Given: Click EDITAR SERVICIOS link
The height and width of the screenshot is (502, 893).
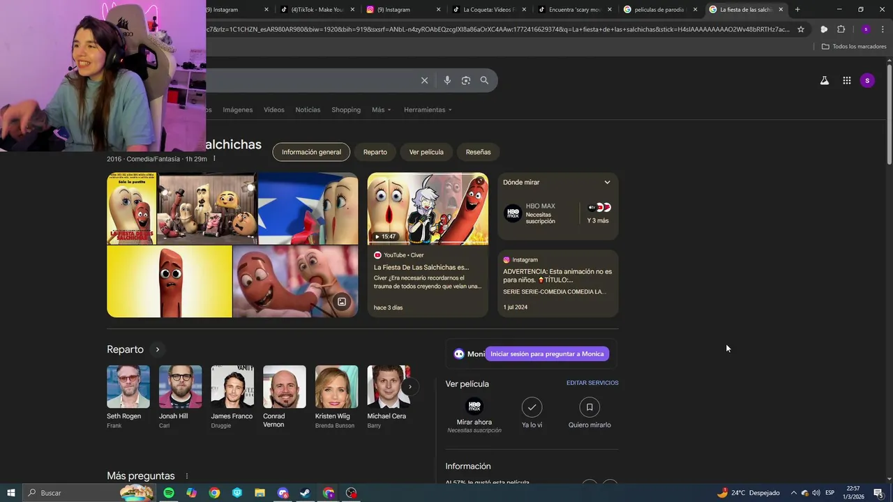Looking at the screenshot, I should tap(592, 383).
